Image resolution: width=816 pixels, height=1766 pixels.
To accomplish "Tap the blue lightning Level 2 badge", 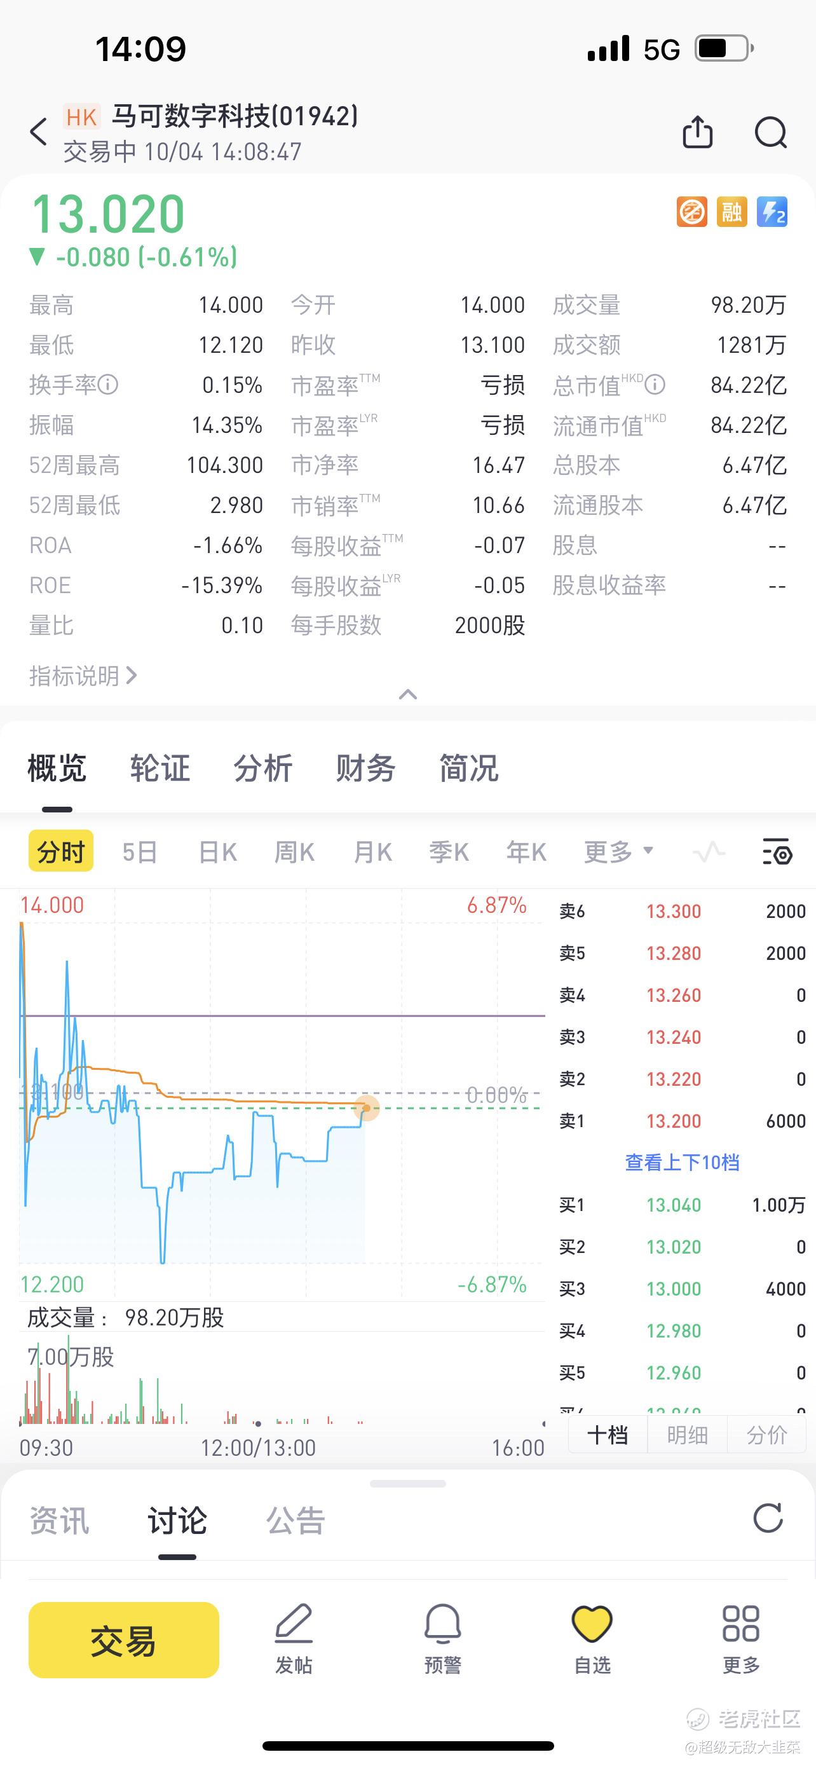I will 772,212.
